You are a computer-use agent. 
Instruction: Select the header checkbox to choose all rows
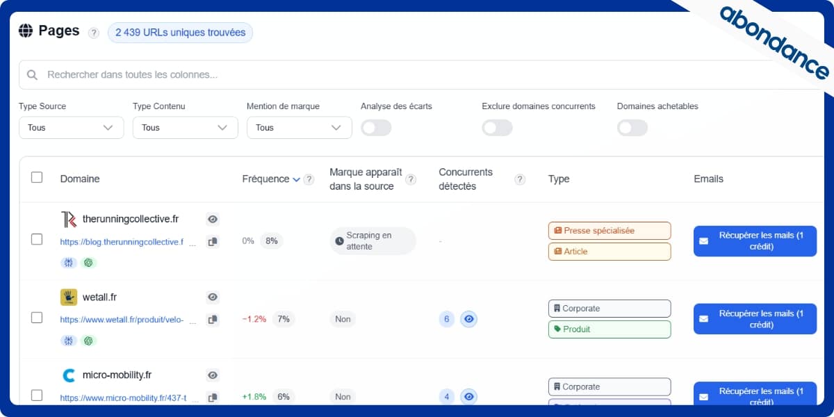37,177
